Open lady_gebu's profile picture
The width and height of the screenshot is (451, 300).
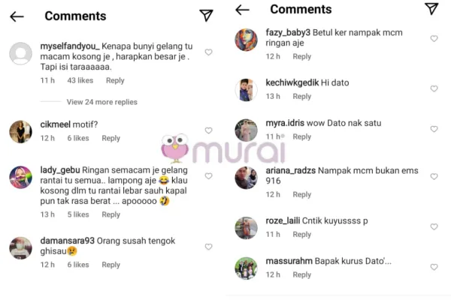point(21,177)
